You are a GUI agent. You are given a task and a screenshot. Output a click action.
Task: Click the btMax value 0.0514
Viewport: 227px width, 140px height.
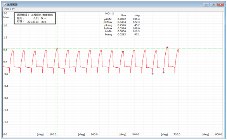tap(121, 28)
